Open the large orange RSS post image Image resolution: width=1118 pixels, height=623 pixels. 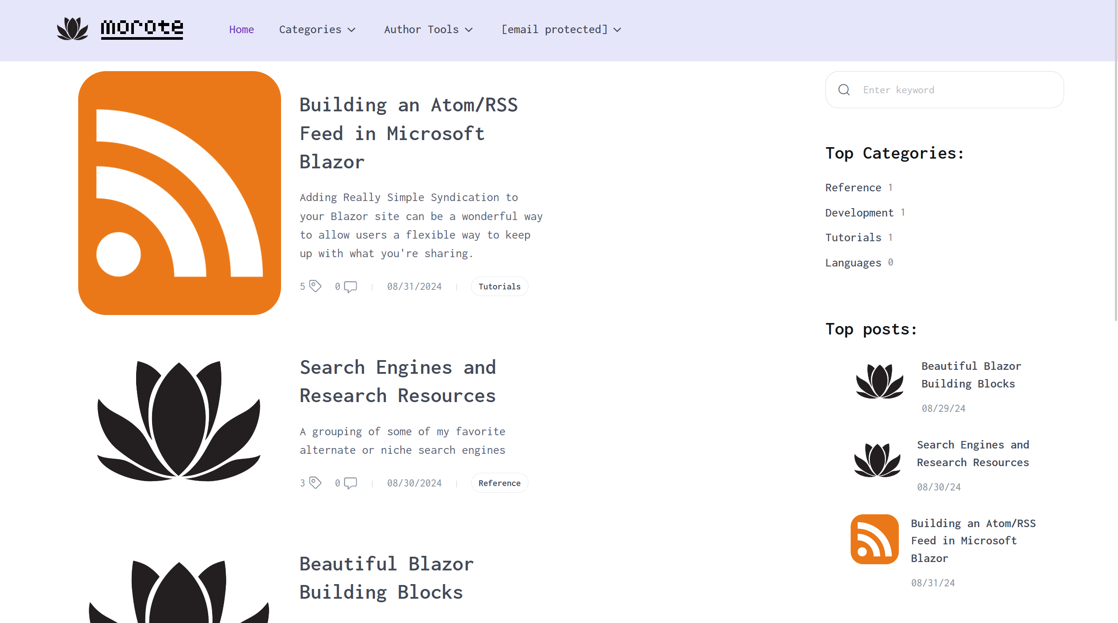pyautogui.click(x=179, y=193)
